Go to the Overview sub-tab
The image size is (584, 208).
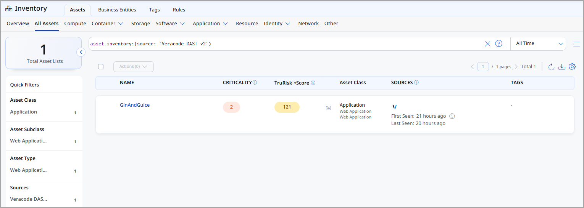pyautogui.click(x=18, y=24)
